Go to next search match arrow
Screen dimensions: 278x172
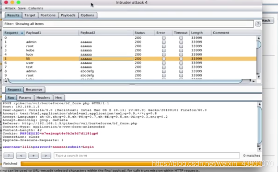point(46,156)
